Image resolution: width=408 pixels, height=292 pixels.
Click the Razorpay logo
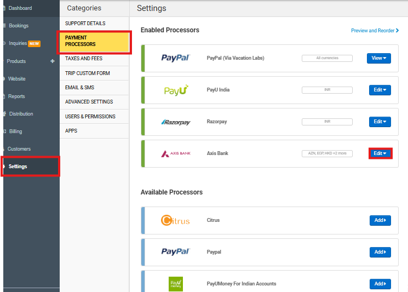(x=176, y=122)
